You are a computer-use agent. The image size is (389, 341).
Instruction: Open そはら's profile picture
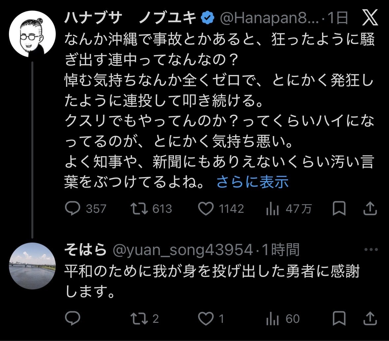click(x=32, y=267)
